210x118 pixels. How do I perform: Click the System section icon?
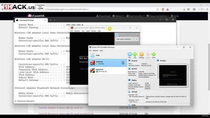(129, 69)
